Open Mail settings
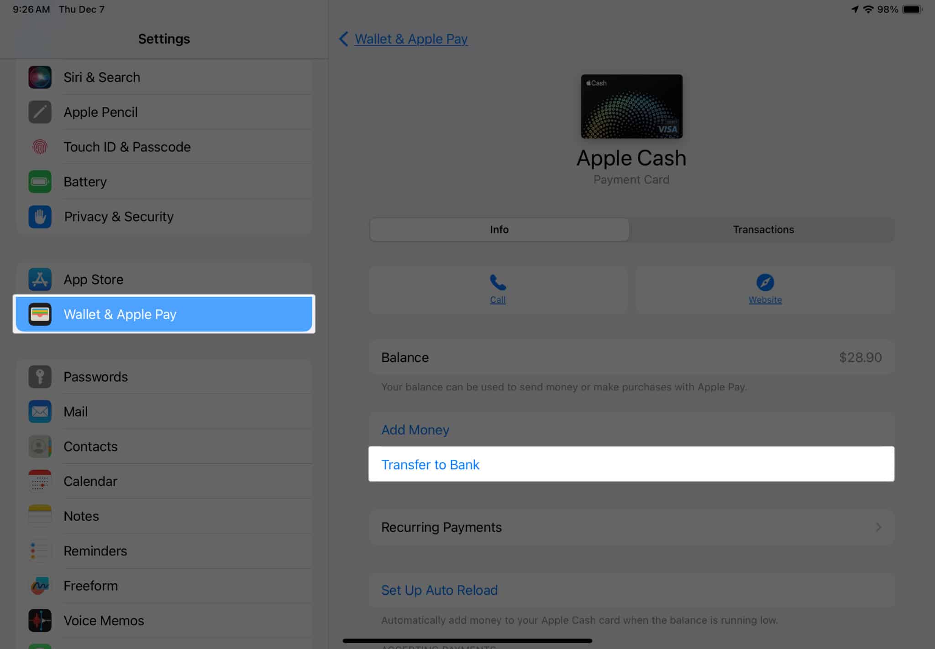 164,411
